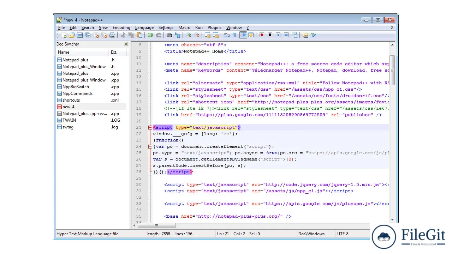This screenshot has width=452, height=254.
Task: Toggle synchronize vertical scrolling icon
Action: tap(208, 35)
